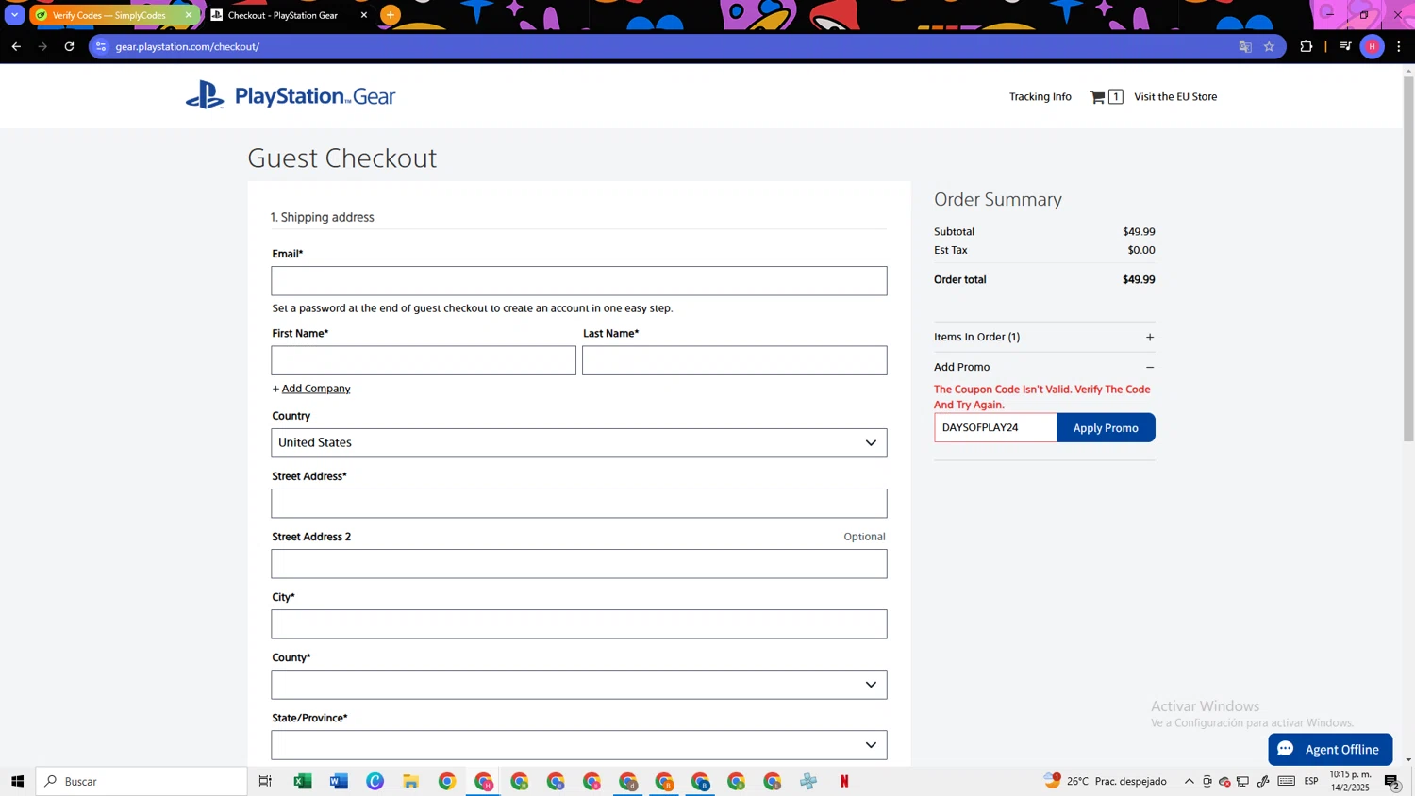Open media controls icon in toolbar
1415x796 pixels.
click(x=1345, y=46)
